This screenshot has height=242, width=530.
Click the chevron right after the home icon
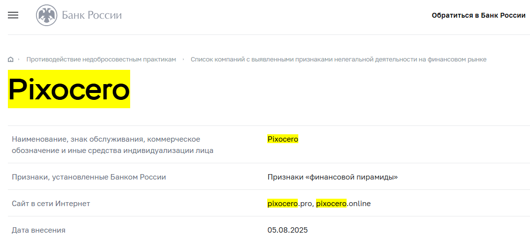pyautogui.click(x=19, y=60)
